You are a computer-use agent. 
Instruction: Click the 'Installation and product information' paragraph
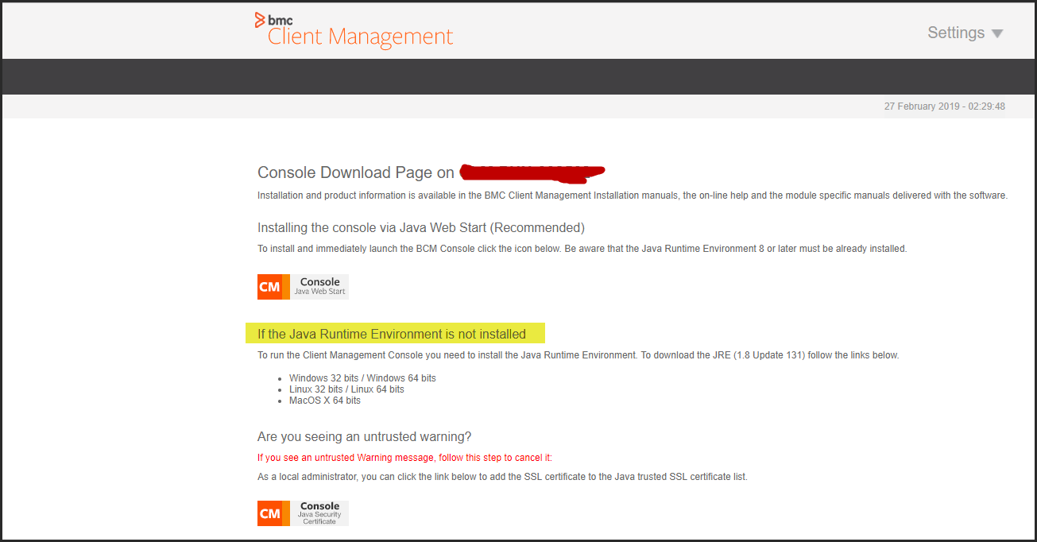click(633, 196)
